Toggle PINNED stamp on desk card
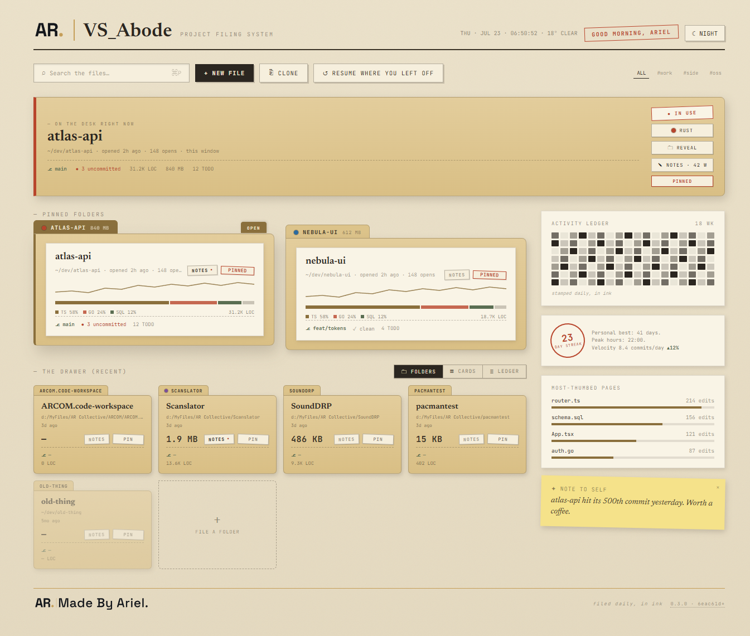This screenshot has width=750, height=636. click(x=682, y=181)
